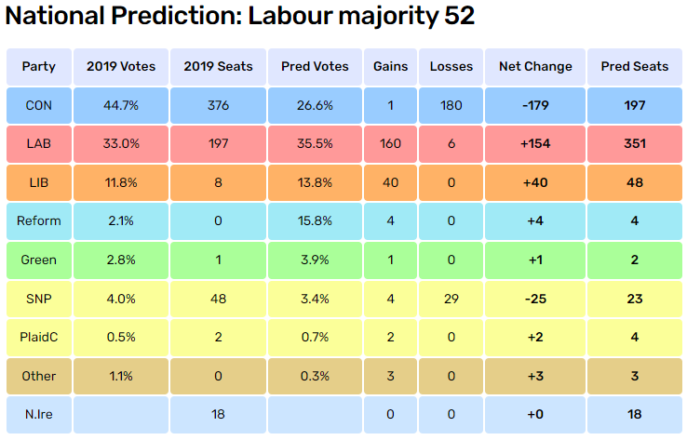Select the Reform party cell

(38, 221)
